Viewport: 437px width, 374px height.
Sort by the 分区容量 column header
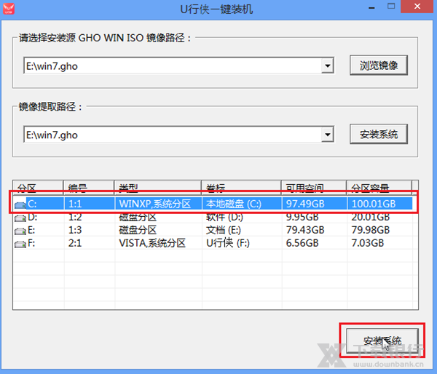(379, 188)
